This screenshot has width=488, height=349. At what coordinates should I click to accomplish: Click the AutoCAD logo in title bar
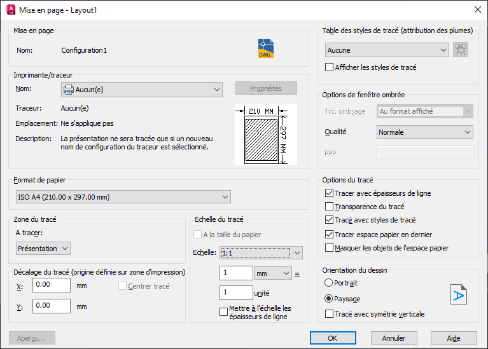click(11, 10)
